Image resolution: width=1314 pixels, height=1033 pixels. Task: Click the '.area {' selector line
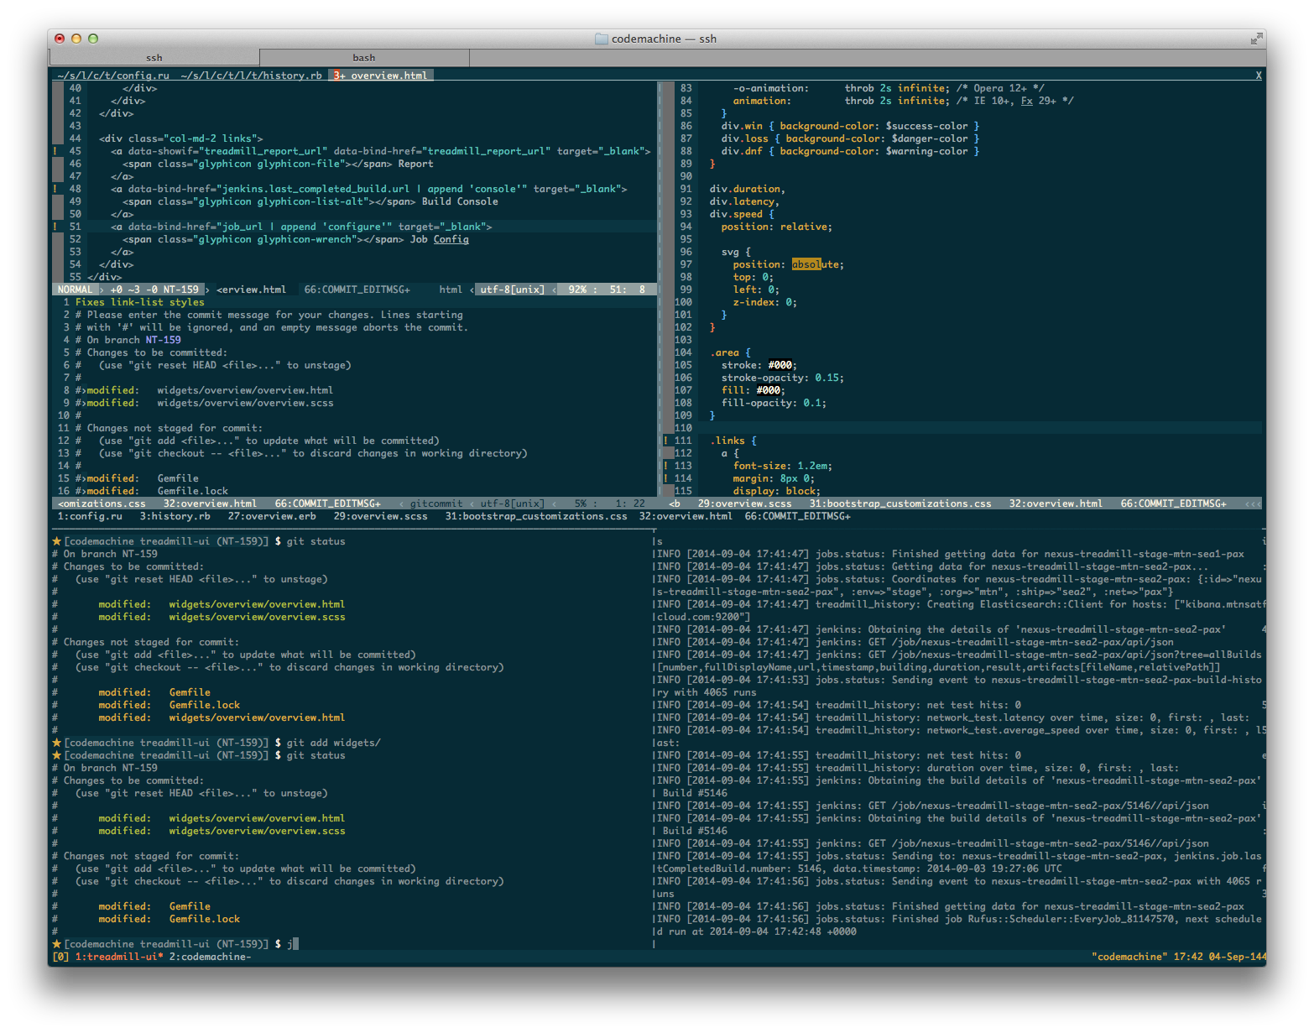click(x=730, y=352)
